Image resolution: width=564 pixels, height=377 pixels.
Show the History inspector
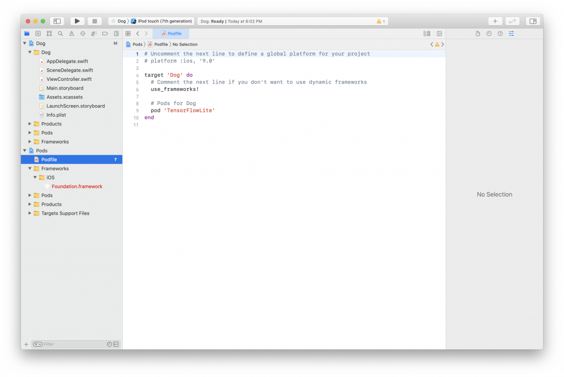click(489, 34)
